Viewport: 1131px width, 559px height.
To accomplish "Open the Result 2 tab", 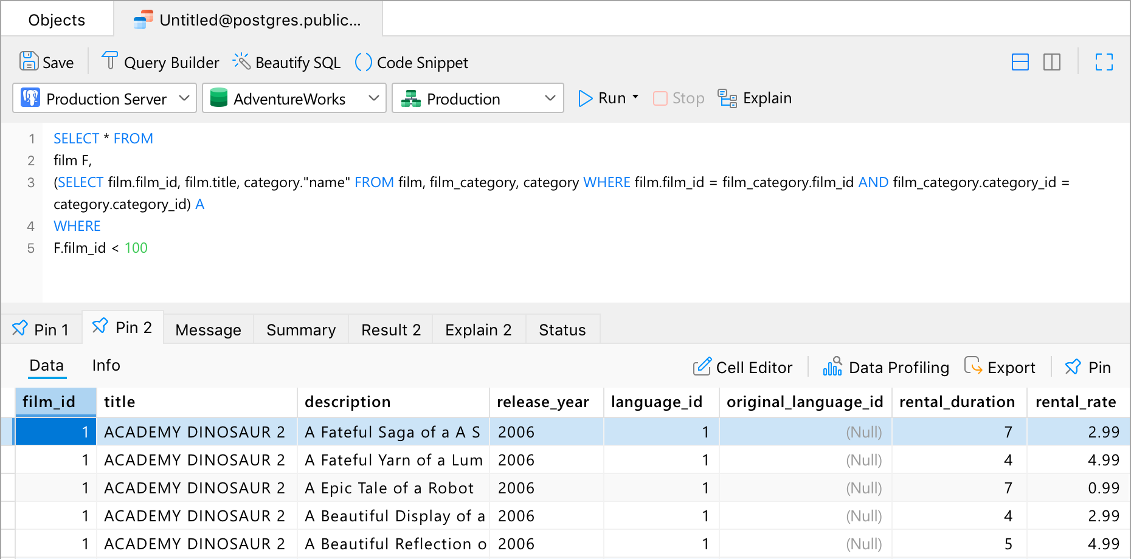I will [x=391, y=329].
